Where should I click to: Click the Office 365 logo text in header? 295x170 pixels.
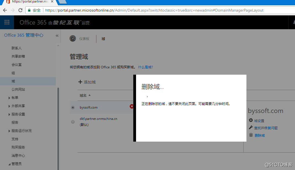(33, 22)
